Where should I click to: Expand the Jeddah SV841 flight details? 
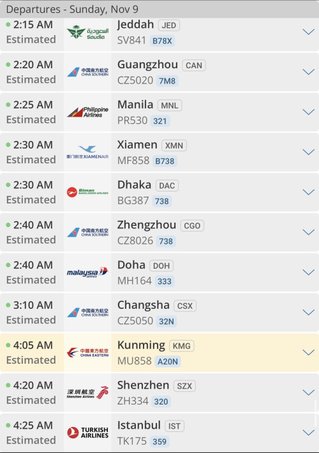tap(308, 32)
